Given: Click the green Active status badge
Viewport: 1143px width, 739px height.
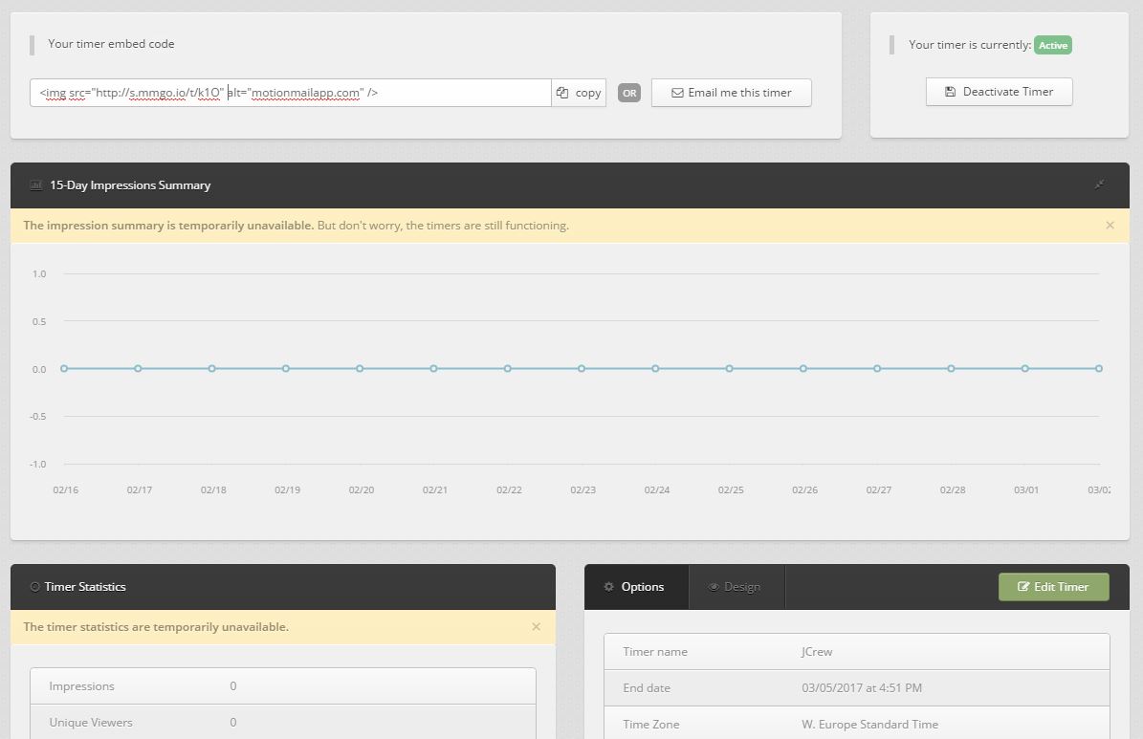Looking at the screenshot, I should [1053, 45].
